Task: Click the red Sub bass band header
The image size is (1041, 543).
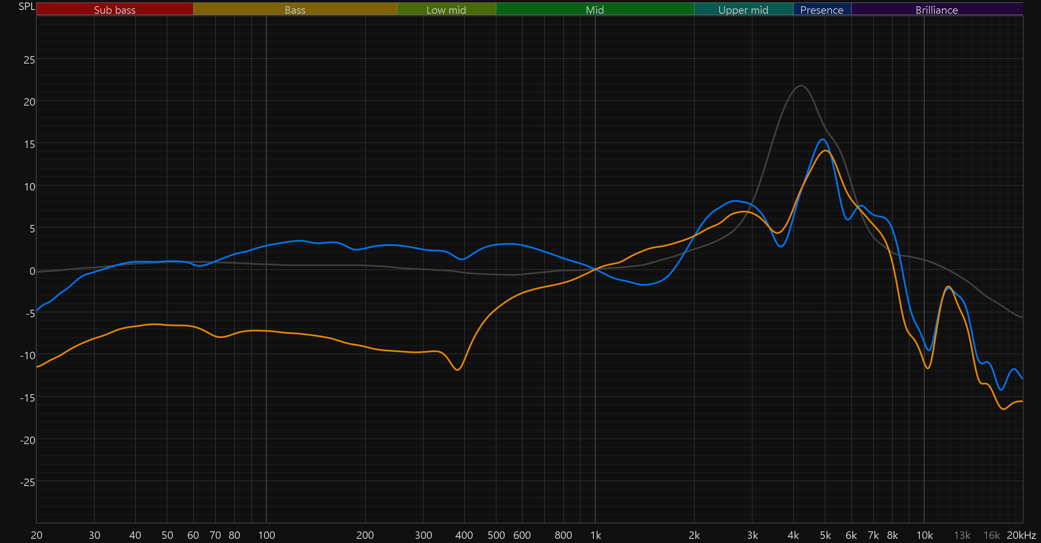Action: click(115, 9)
